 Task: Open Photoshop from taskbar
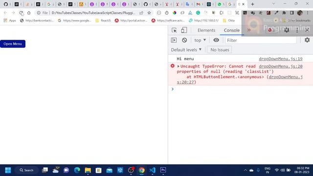tap(163, 170)
